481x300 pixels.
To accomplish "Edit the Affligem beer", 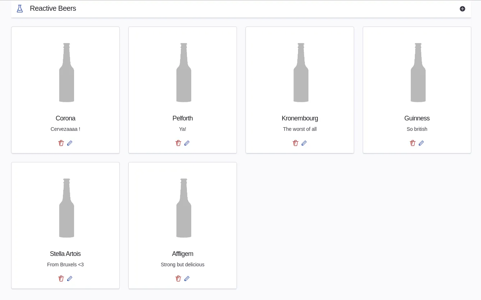I will [187, 278].
